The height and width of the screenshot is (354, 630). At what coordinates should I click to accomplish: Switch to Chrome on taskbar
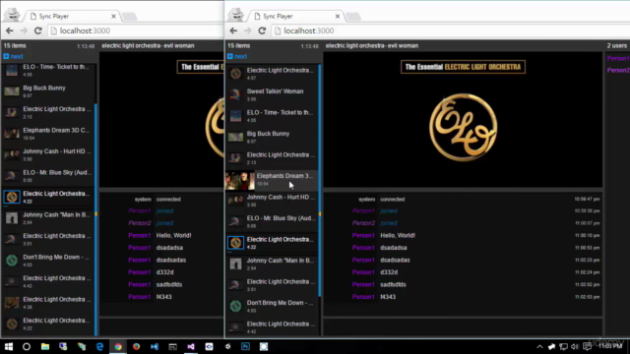[x=118, y=346]
